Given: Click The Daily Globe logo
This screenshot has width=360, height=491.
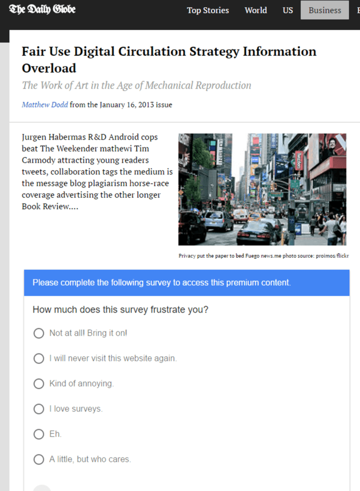Looking at the screenshot, I should 42,10.
